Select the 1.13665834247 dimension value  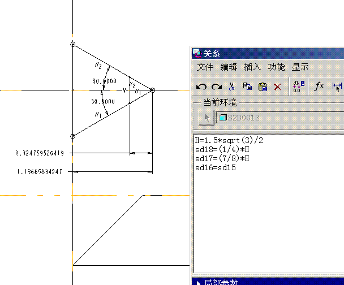[40, 171]
